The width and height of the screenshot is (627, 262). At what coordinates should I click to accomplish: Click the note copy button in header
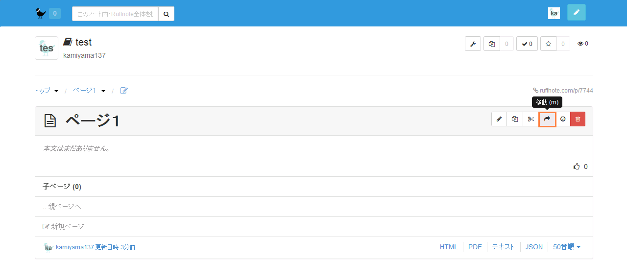point(492,44)
